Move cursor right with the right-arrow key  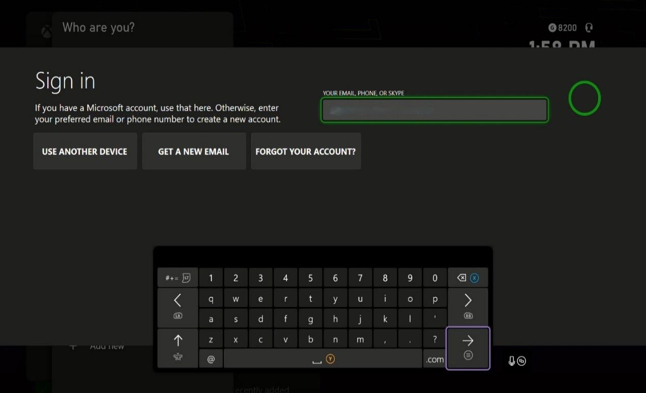click(x=467, y=308)
